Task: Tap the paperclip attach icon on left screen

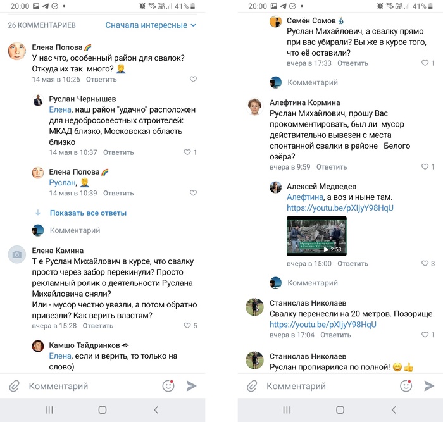Action: coord(14,385)
